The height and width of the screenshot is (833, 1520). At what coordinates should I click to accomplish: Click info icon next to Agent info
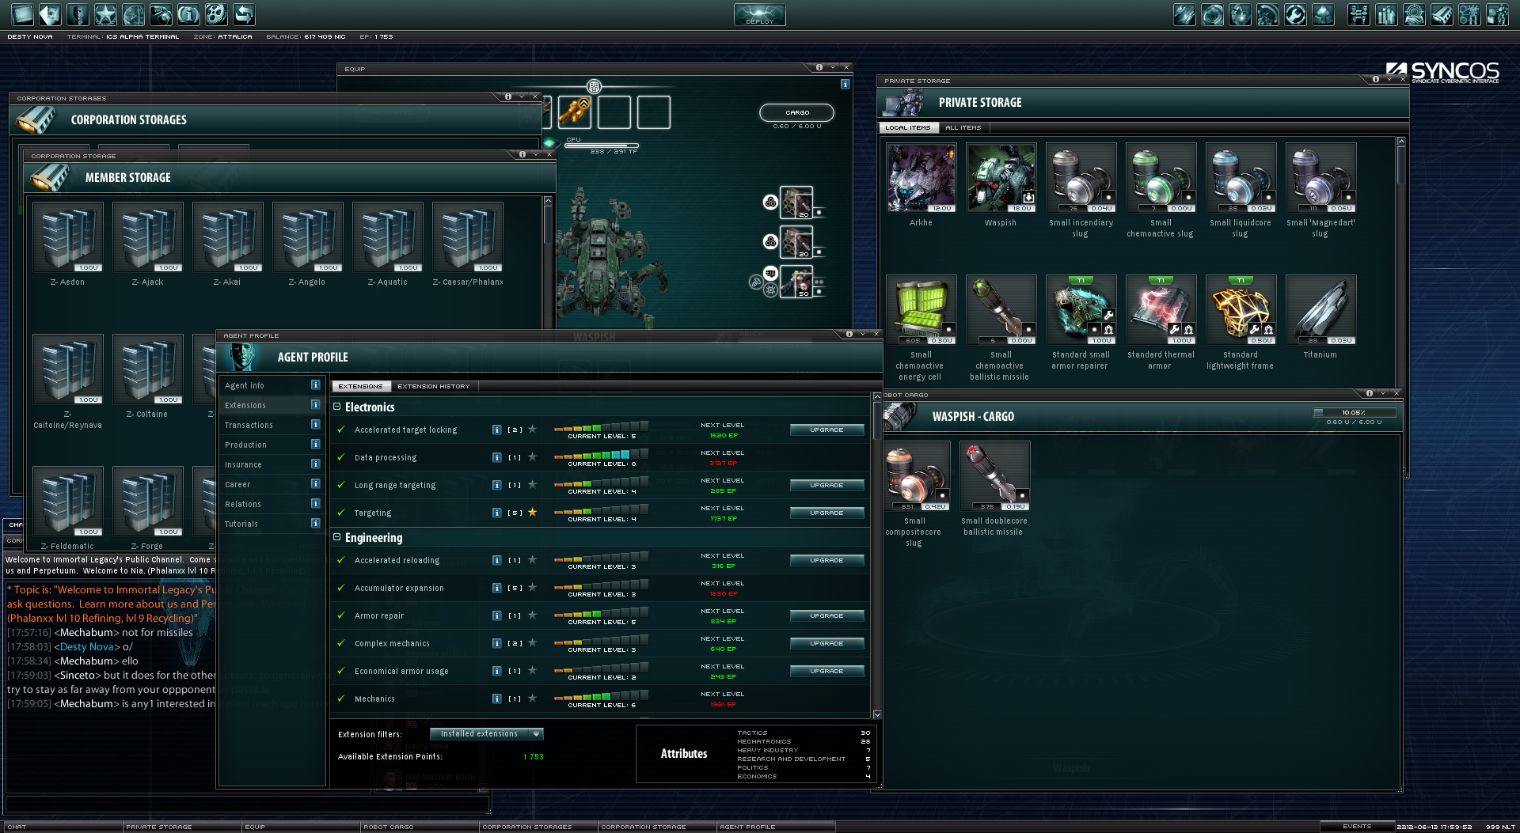point(315,385)
